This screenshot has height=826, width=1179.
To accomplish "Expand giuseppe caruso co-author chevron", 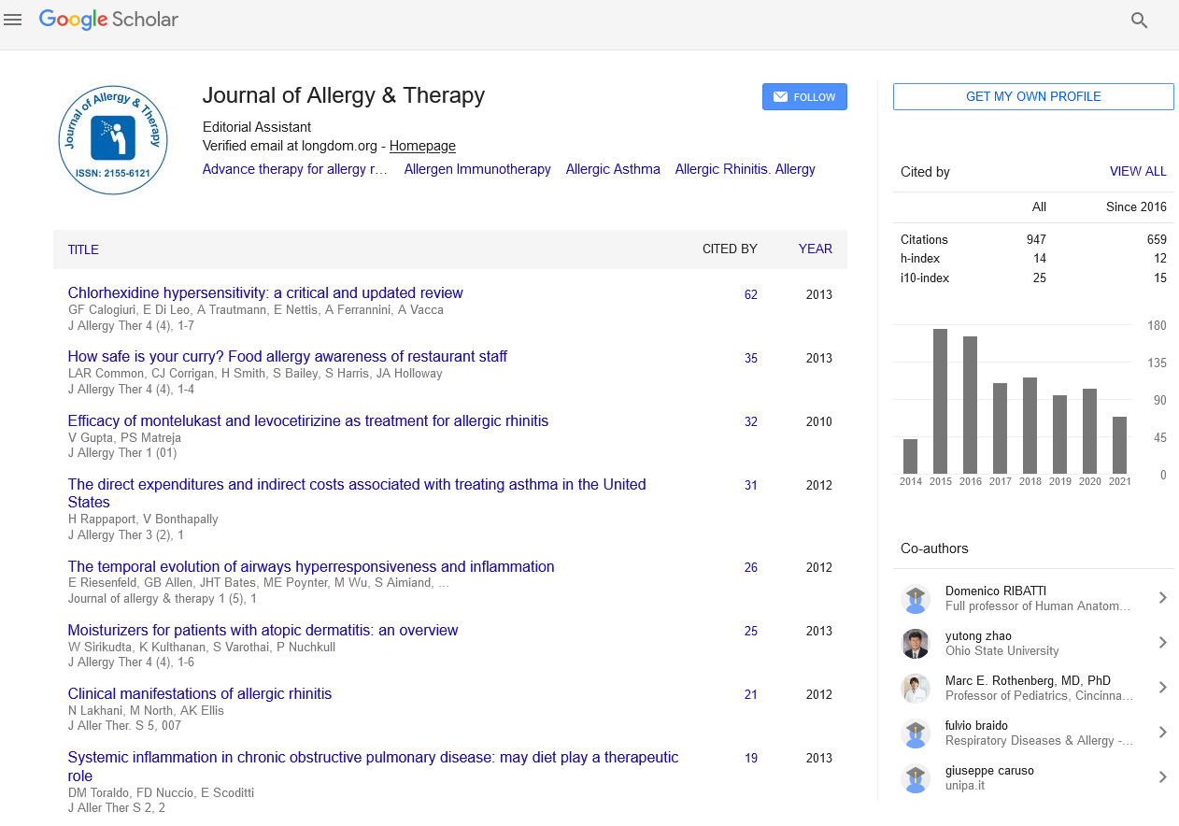I will pyautogui.click(x=1162, y=777).
